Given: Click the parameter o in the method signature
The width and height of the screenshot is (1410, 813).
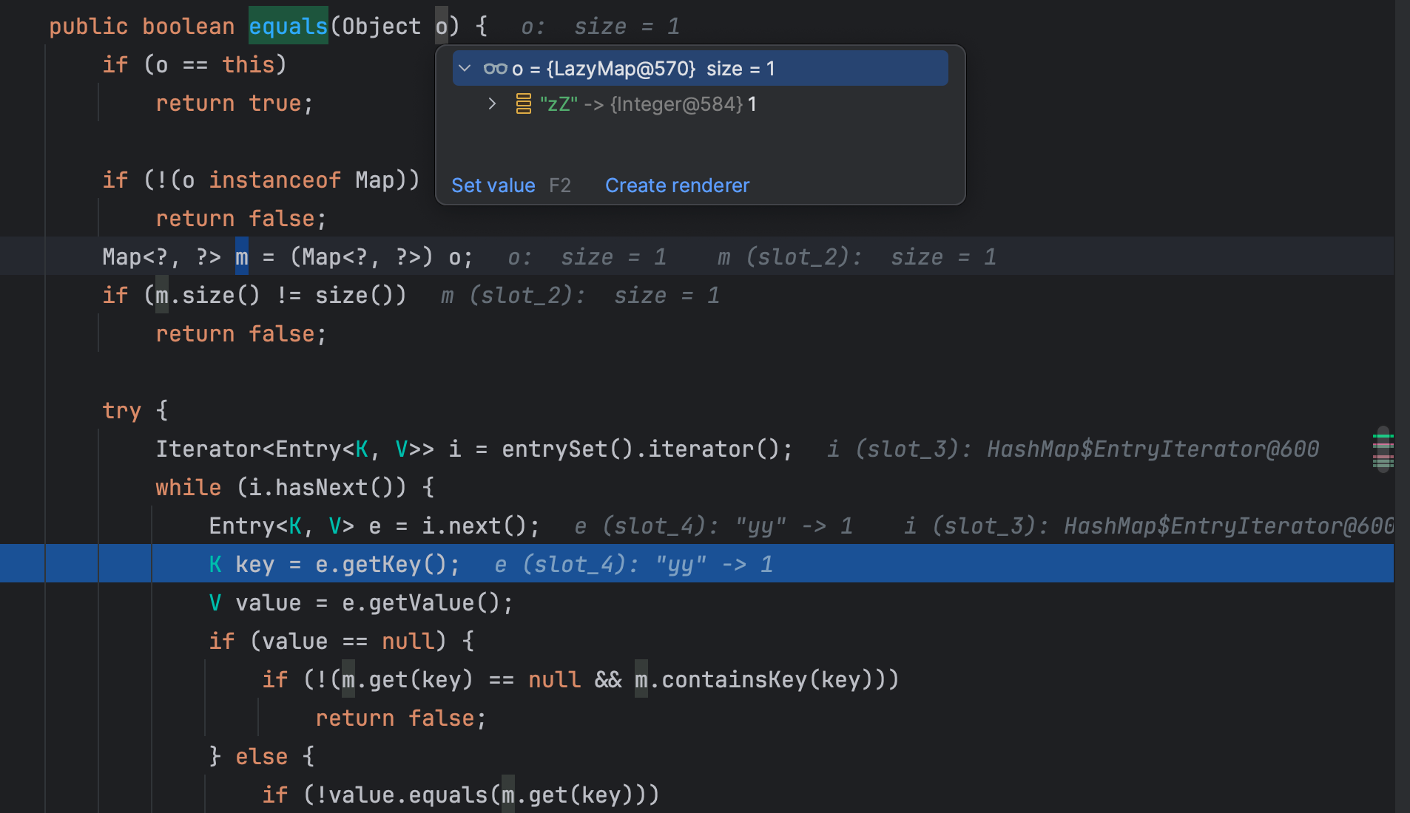Looking at the screenshot, I should point(441,26).
